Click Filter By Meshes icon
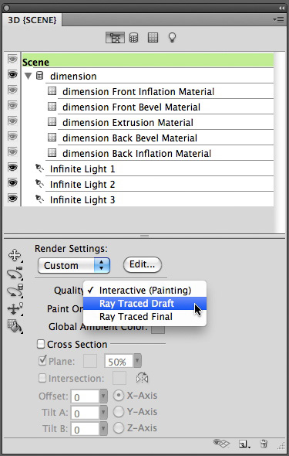Viewport: 289px width, 456px height. (x=133, y=38)
